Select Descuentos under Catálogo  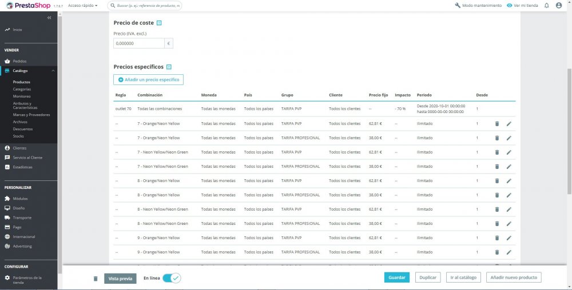pyautogui.click(x=23, y=129)
